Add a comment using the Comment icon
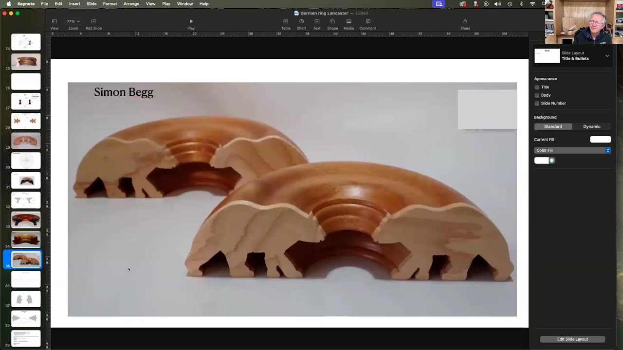The height and width of the screenshot is (350, 623). coord(368,21)
